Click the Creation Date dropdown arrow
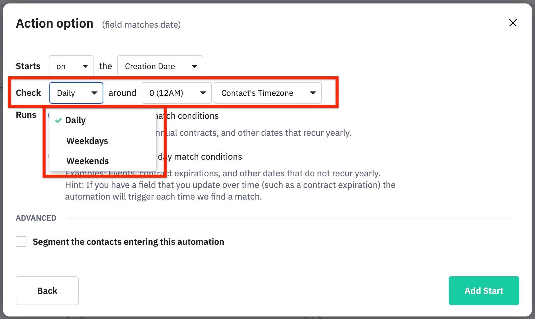 click(x=194, y=66)
